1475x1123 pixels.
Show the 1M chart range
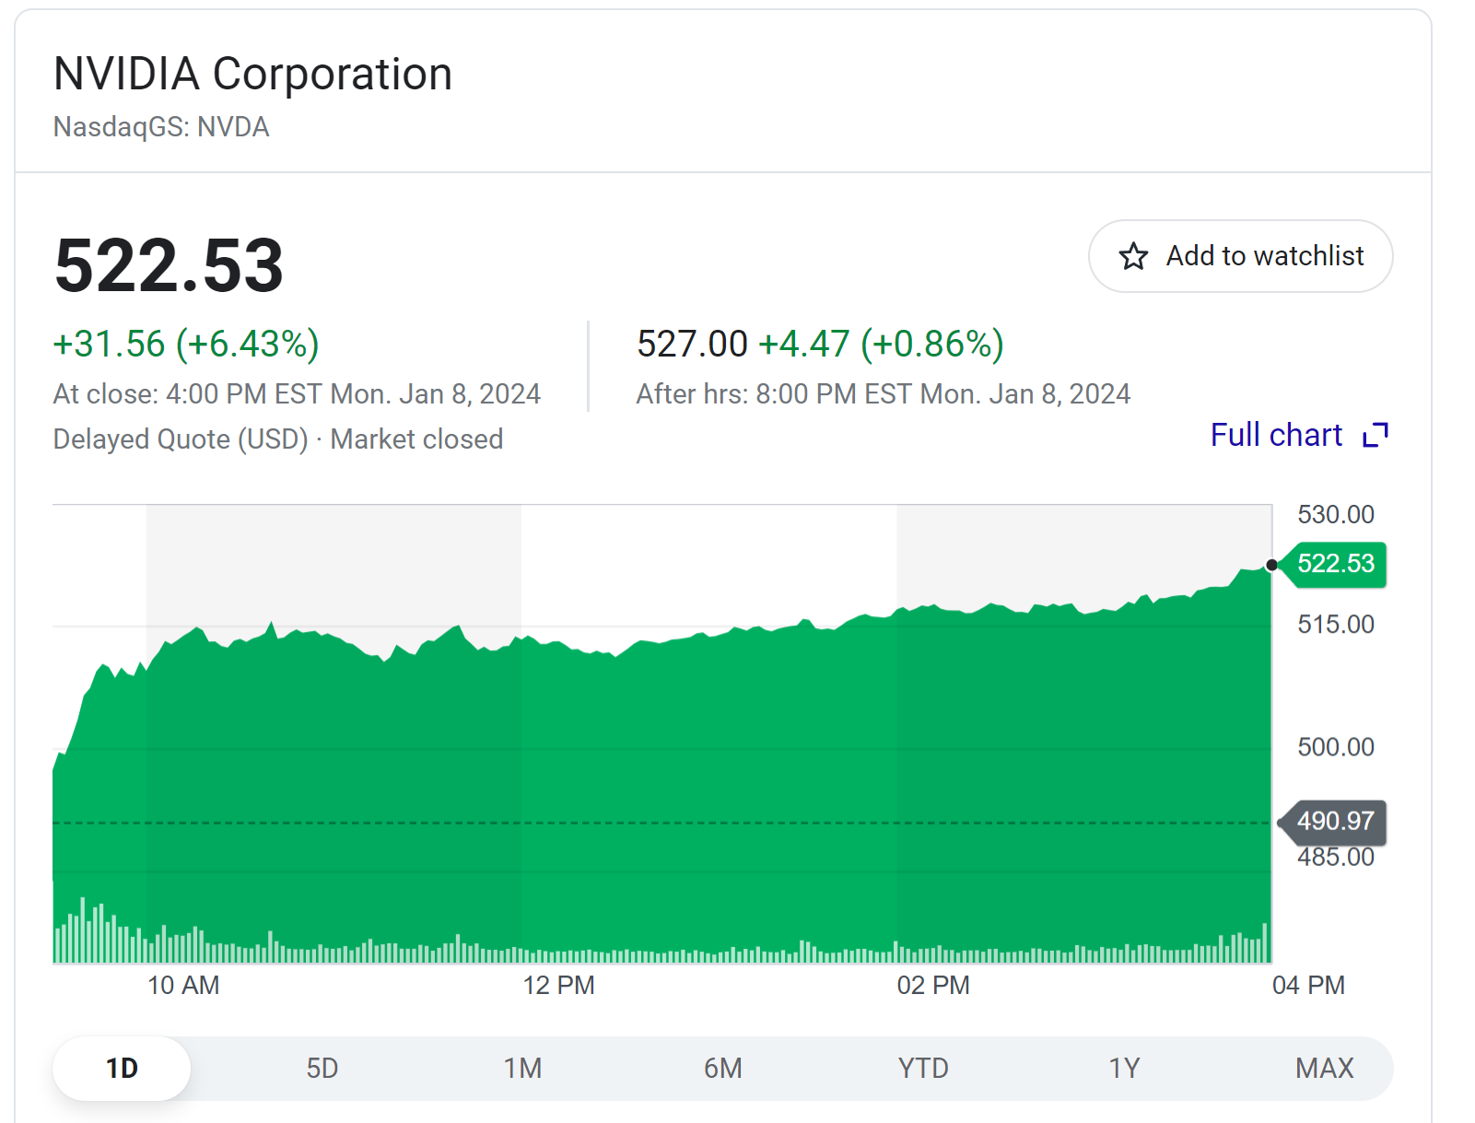pyautogui.click(x=522, y=1068)
